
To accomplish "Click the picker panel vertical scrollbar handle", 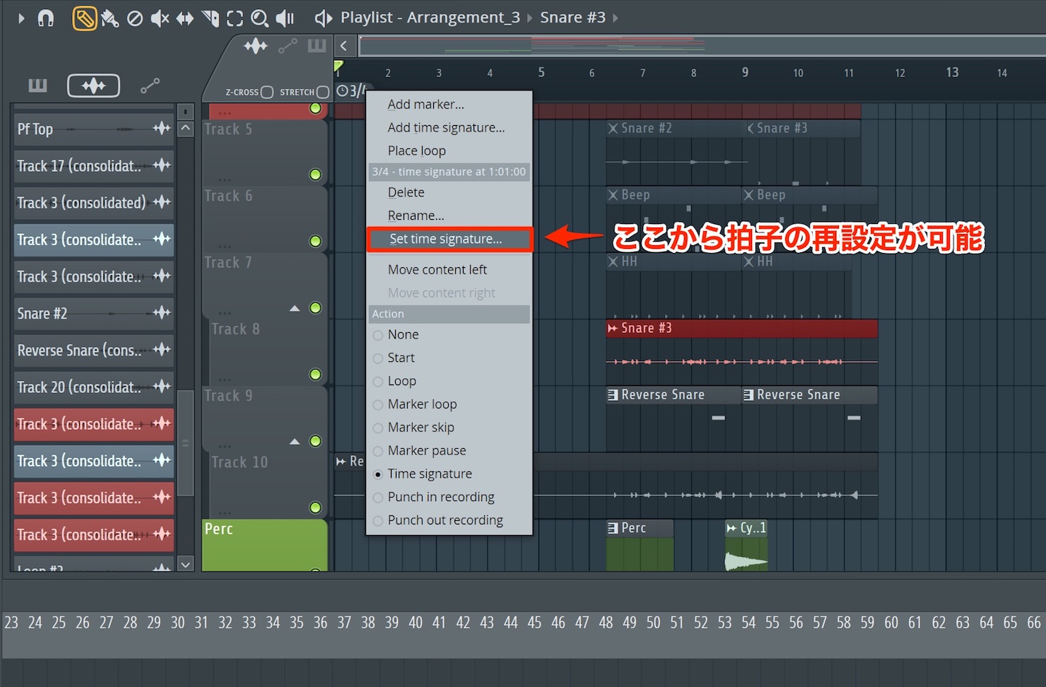I will 185,443.
